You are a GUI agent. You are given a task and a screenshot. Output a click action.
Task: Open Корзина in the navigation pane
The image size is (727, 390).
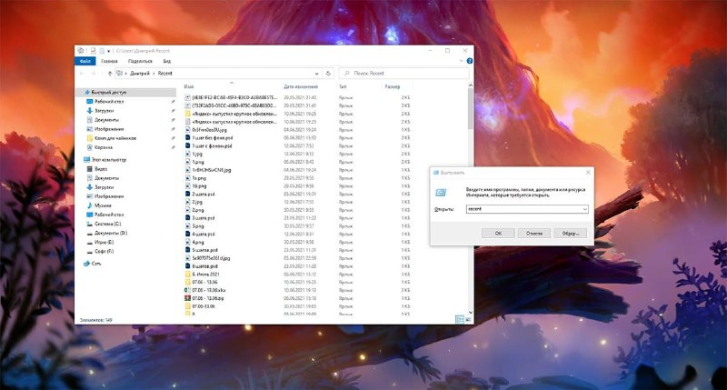pos(104,147)
